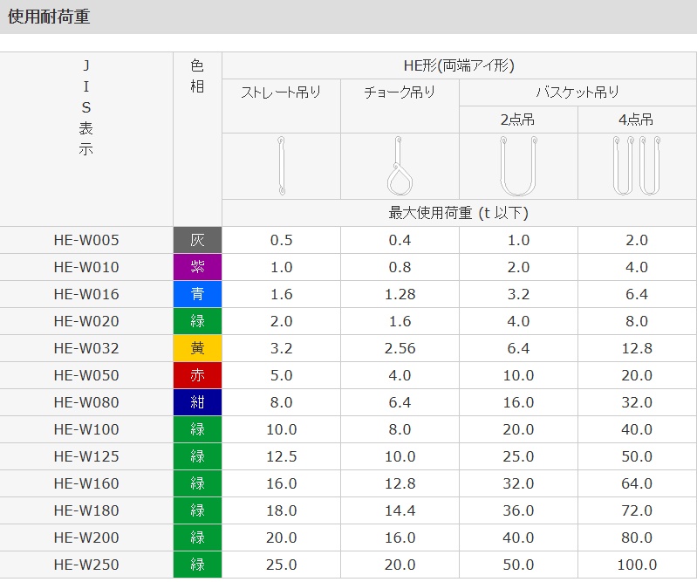Viewport: 697px width, 582px height.
Task: Click the green swatch in HE-W020 row
Action: click(198, 321)
